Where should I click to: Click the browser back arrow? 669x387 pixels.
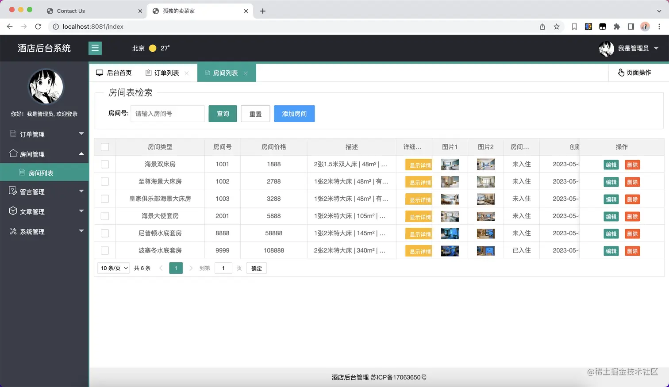coord(10,27)
